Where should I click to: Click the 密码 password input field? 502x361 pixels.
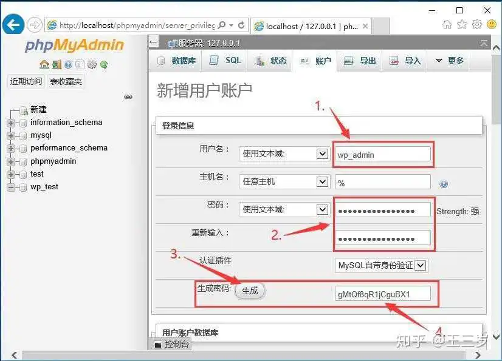383,210
